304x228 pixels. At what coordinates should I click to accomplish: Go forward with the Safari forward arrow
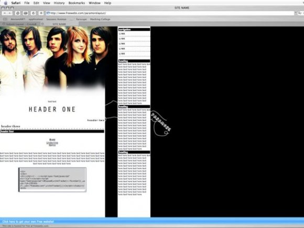pos(9,13)
